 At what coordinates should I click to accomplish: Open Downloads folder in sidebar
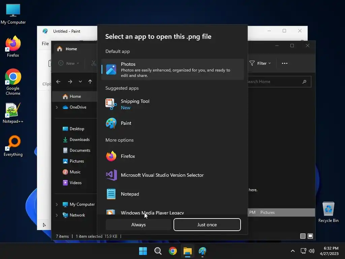click(76, 140)
